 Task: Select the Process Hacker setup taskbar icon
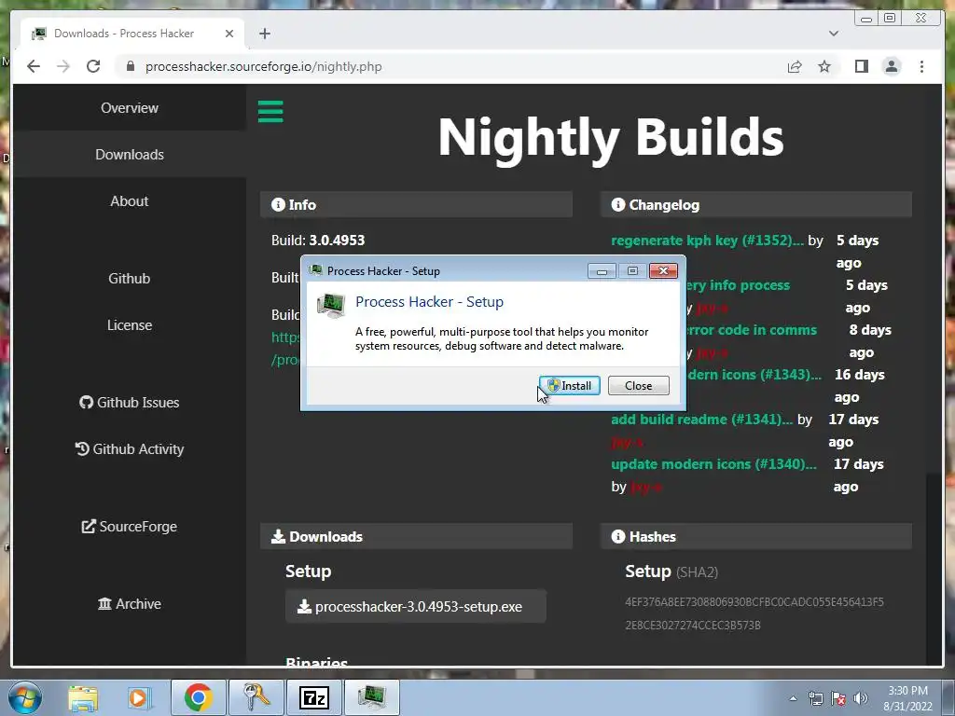point(372,697)
